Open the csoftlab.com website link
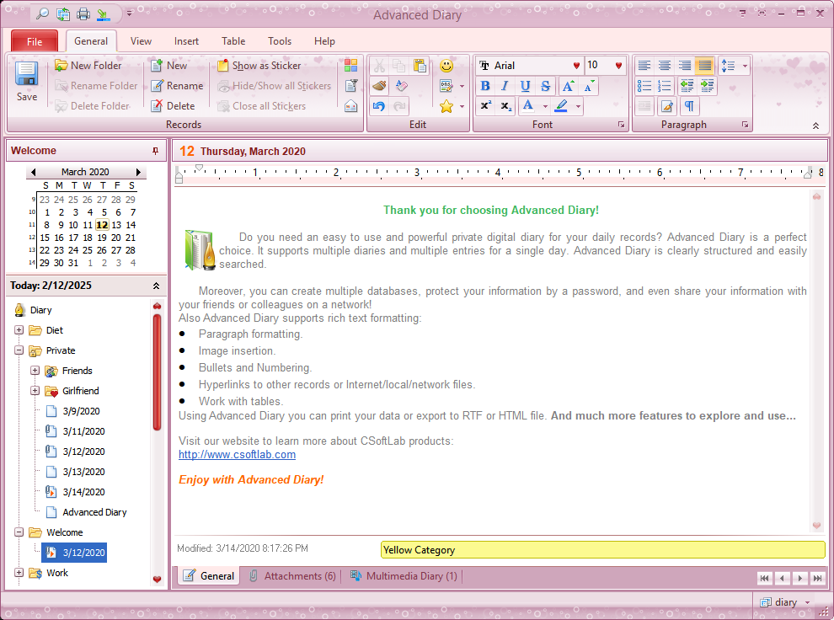 pos(238,455)
